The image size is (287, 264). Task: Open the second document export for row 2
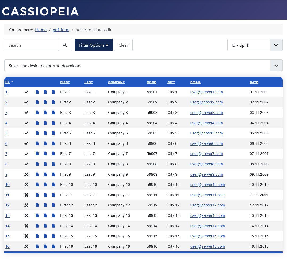pos(45,102)
